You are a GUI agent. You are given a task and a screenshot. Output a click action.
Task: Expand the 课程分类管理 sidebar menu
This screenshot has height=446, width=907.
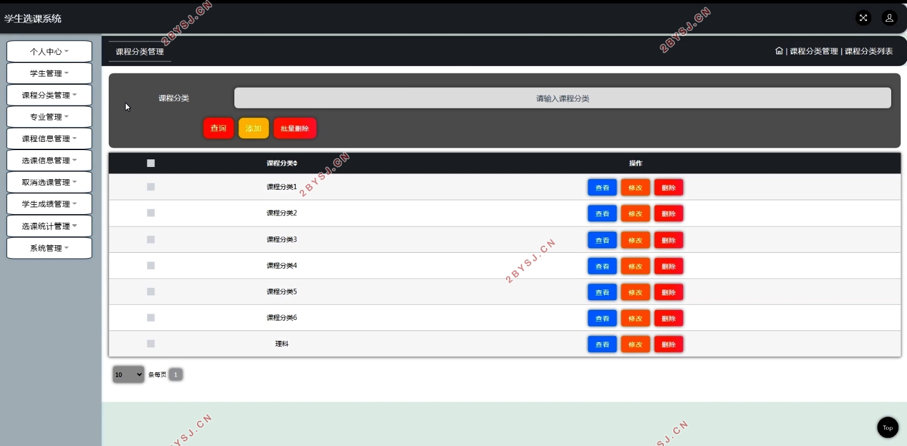coord(49,95)
